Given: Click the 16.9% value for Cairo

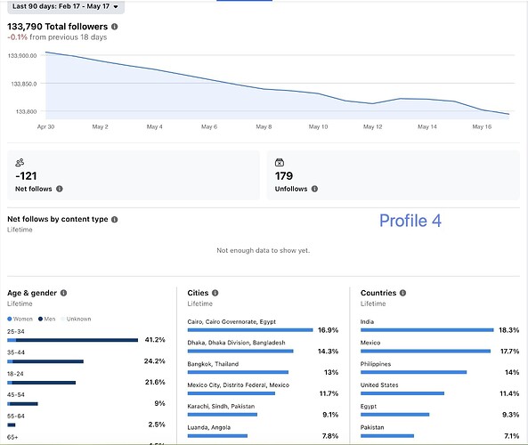Looking at the screenshot, I should click(328, 330).
